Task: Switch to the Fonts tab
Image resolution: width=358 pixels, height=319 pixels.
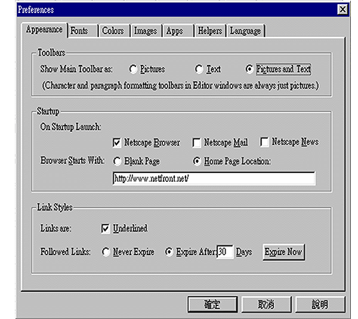Action: click(x=83, y=30)
